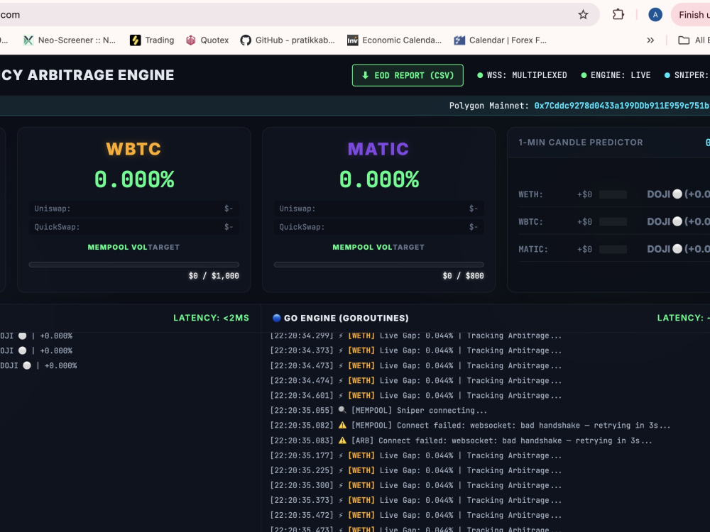Click the WBTC QuickSwap price row
This screenshot has height=532, width=710.
(x=134, y=227)
